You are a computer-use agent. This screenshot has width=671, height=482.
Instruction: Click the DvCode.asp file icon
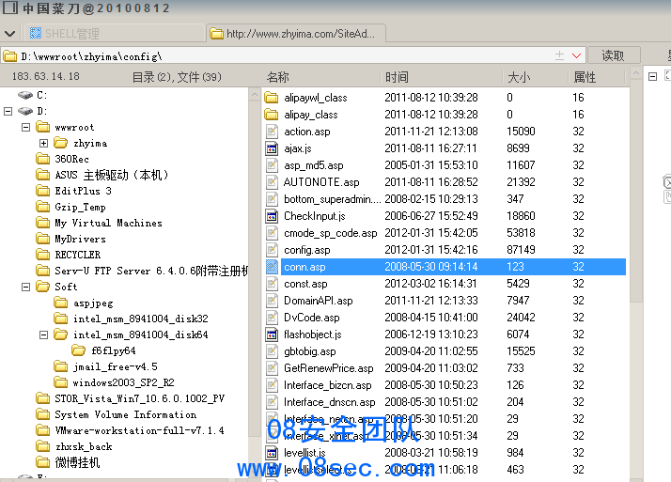[x=272, y=318]
